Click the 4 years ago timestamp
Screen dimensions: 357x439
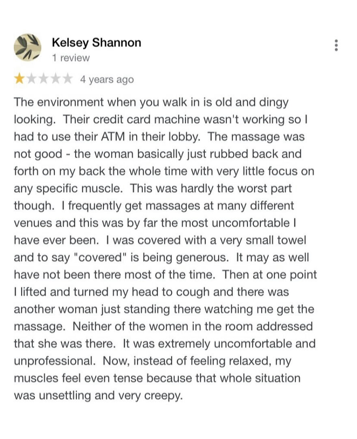[x=105, y=80]
